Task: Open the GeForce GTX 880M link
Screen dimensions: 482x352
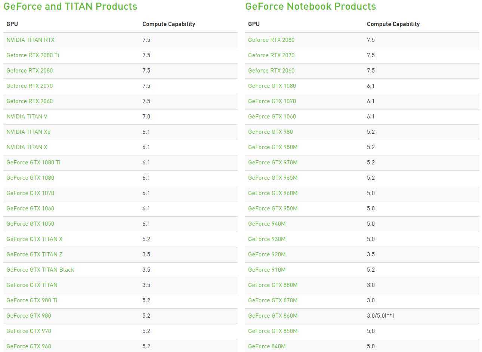Action: [x=273, y=285]
